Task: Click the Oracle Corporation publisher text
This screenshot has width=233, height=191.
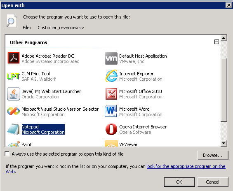Action: point(40,97)
